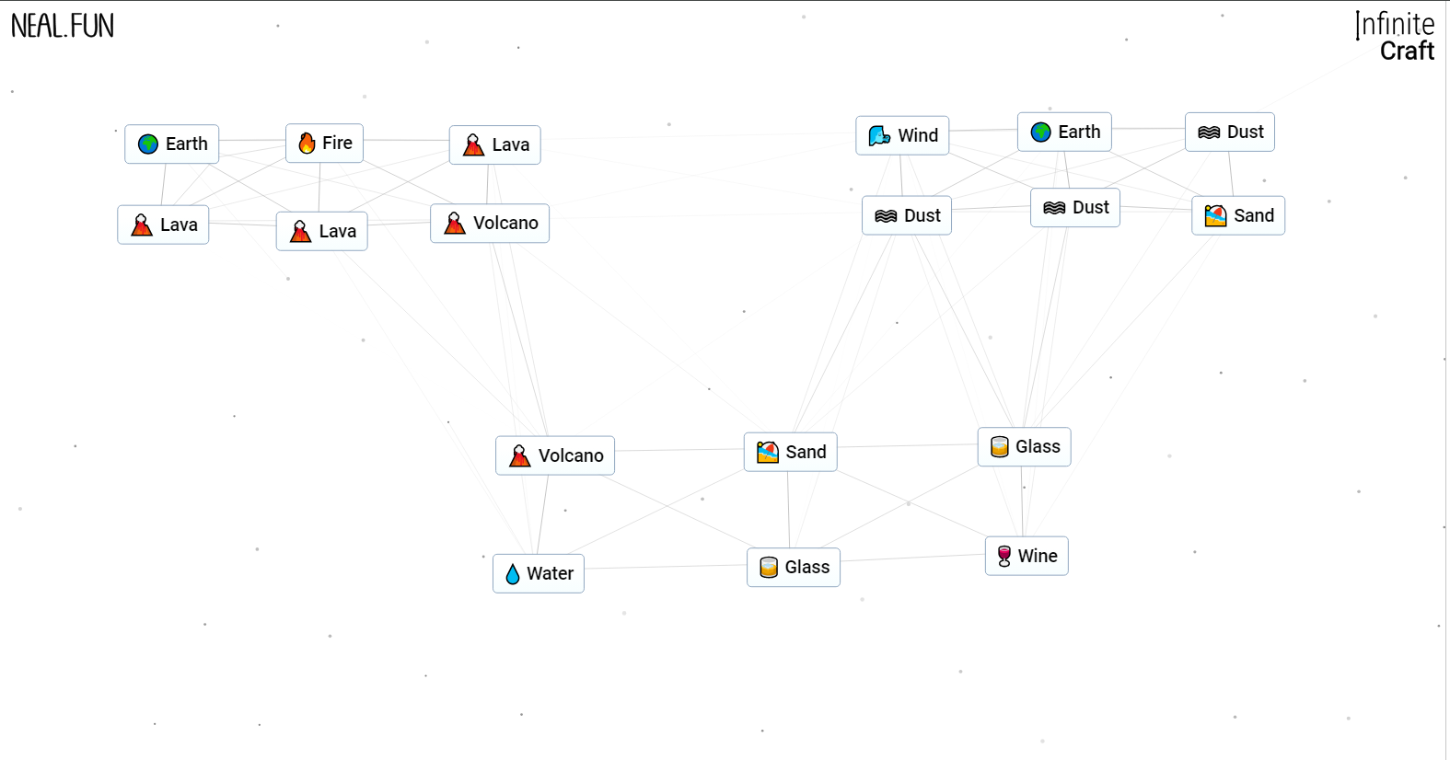1450x760 pixels.
Task: Click the Fire flame icon
Action: point(307,144)
